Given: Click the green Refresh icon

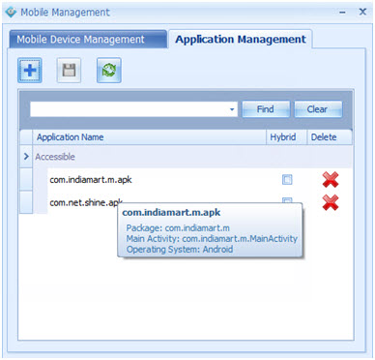Looking at the screenshot, I should pyautogui.click(x=109, y=71).
